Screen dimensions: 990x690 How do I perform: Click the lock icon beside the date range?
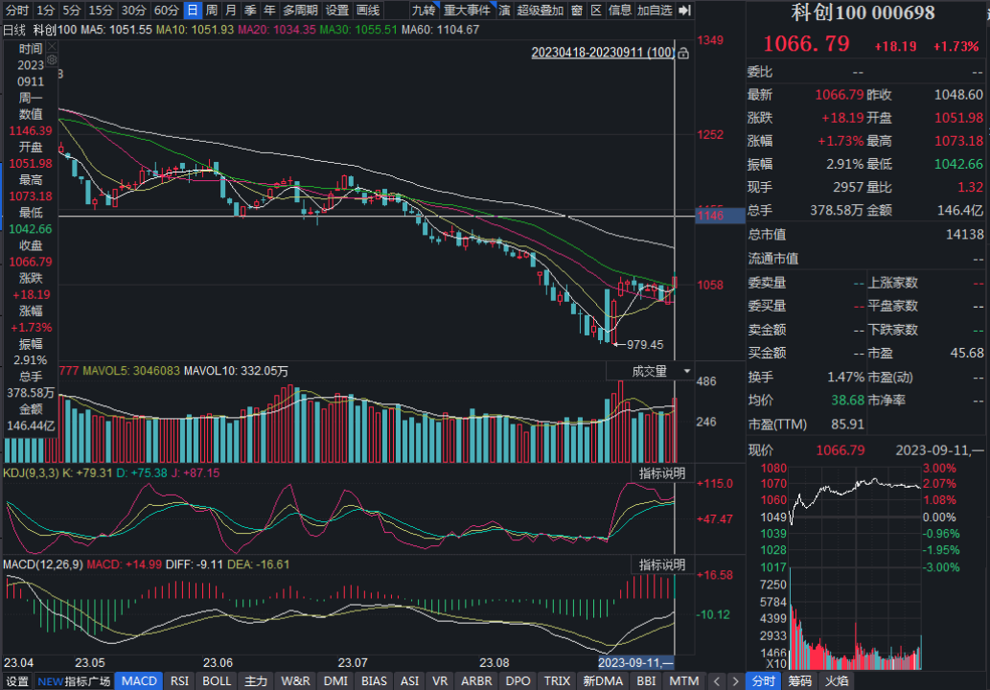coord(682,54)
